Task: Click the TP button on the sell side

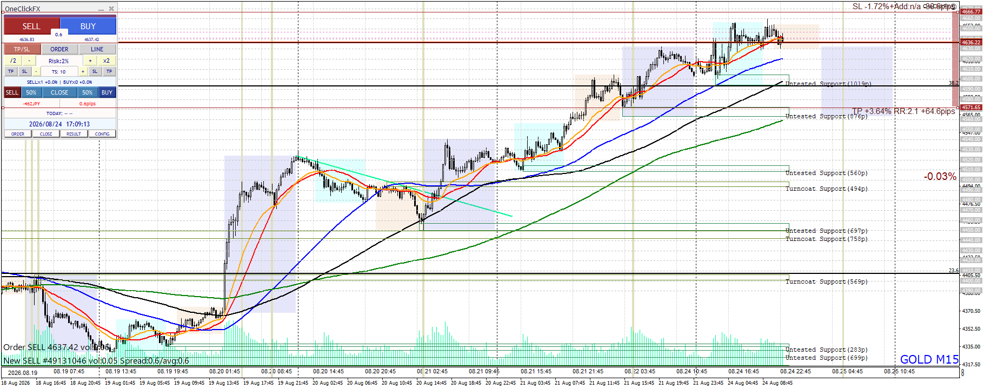Action: 11,71
